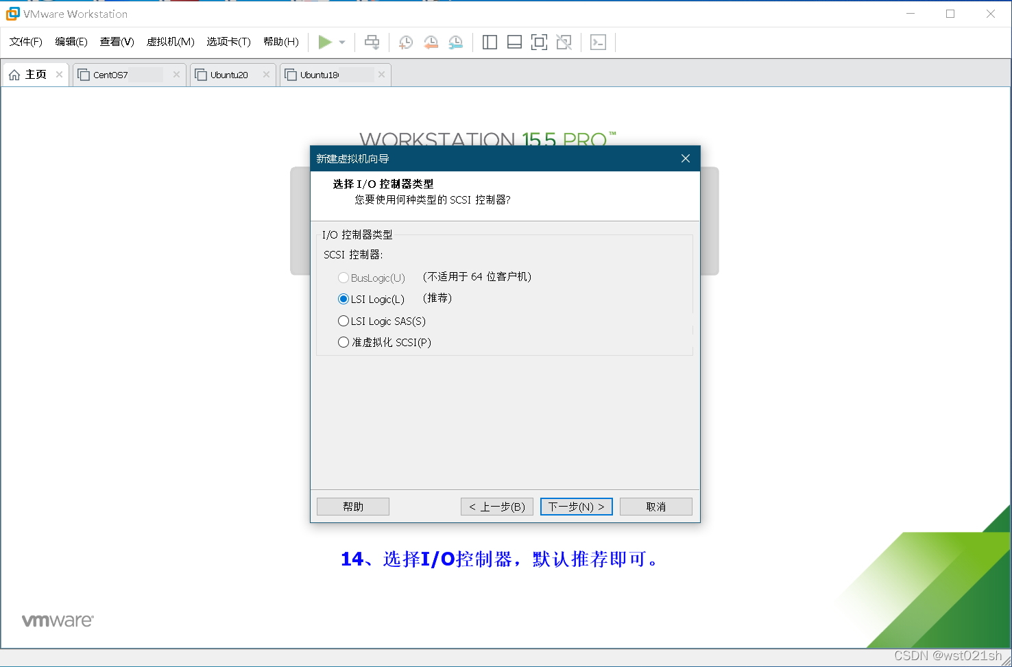Click the 帮助 button in wizard
This screenshot has width=1012, height=667.
coord(353,507)
